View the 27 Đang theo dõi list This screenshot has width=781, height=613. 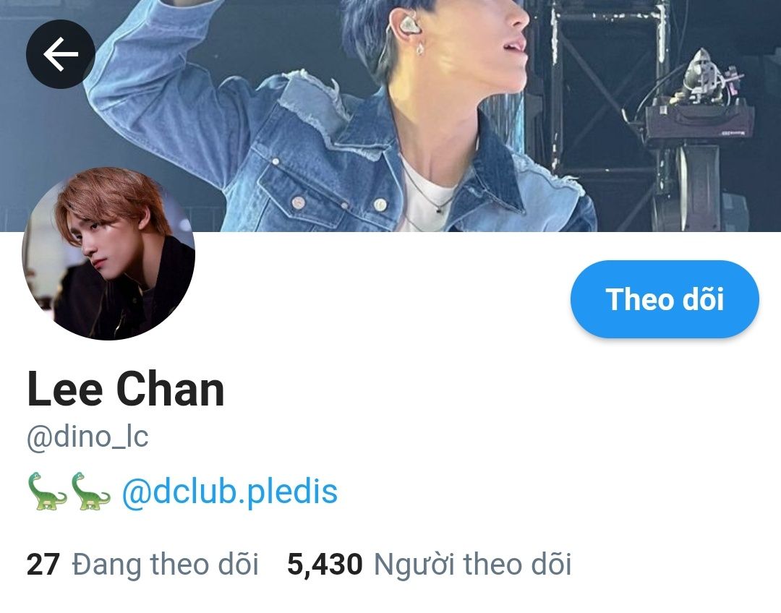(x=142, y=565)
